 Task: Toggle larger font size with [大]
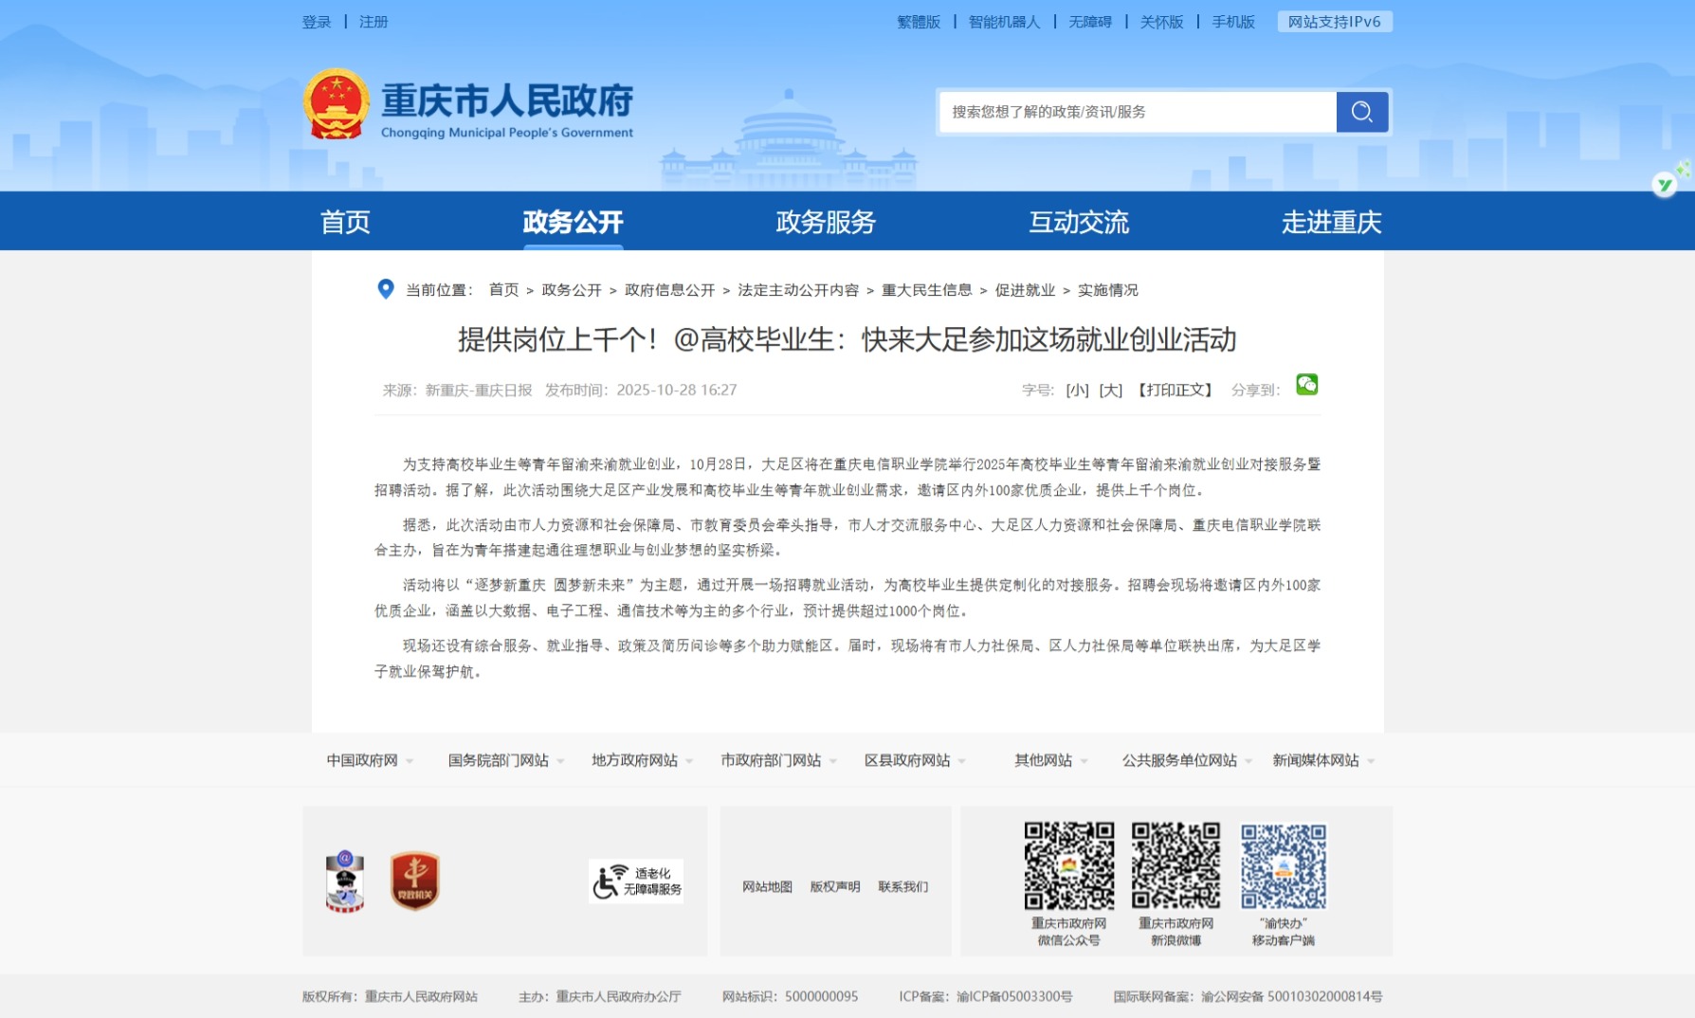1109,389
